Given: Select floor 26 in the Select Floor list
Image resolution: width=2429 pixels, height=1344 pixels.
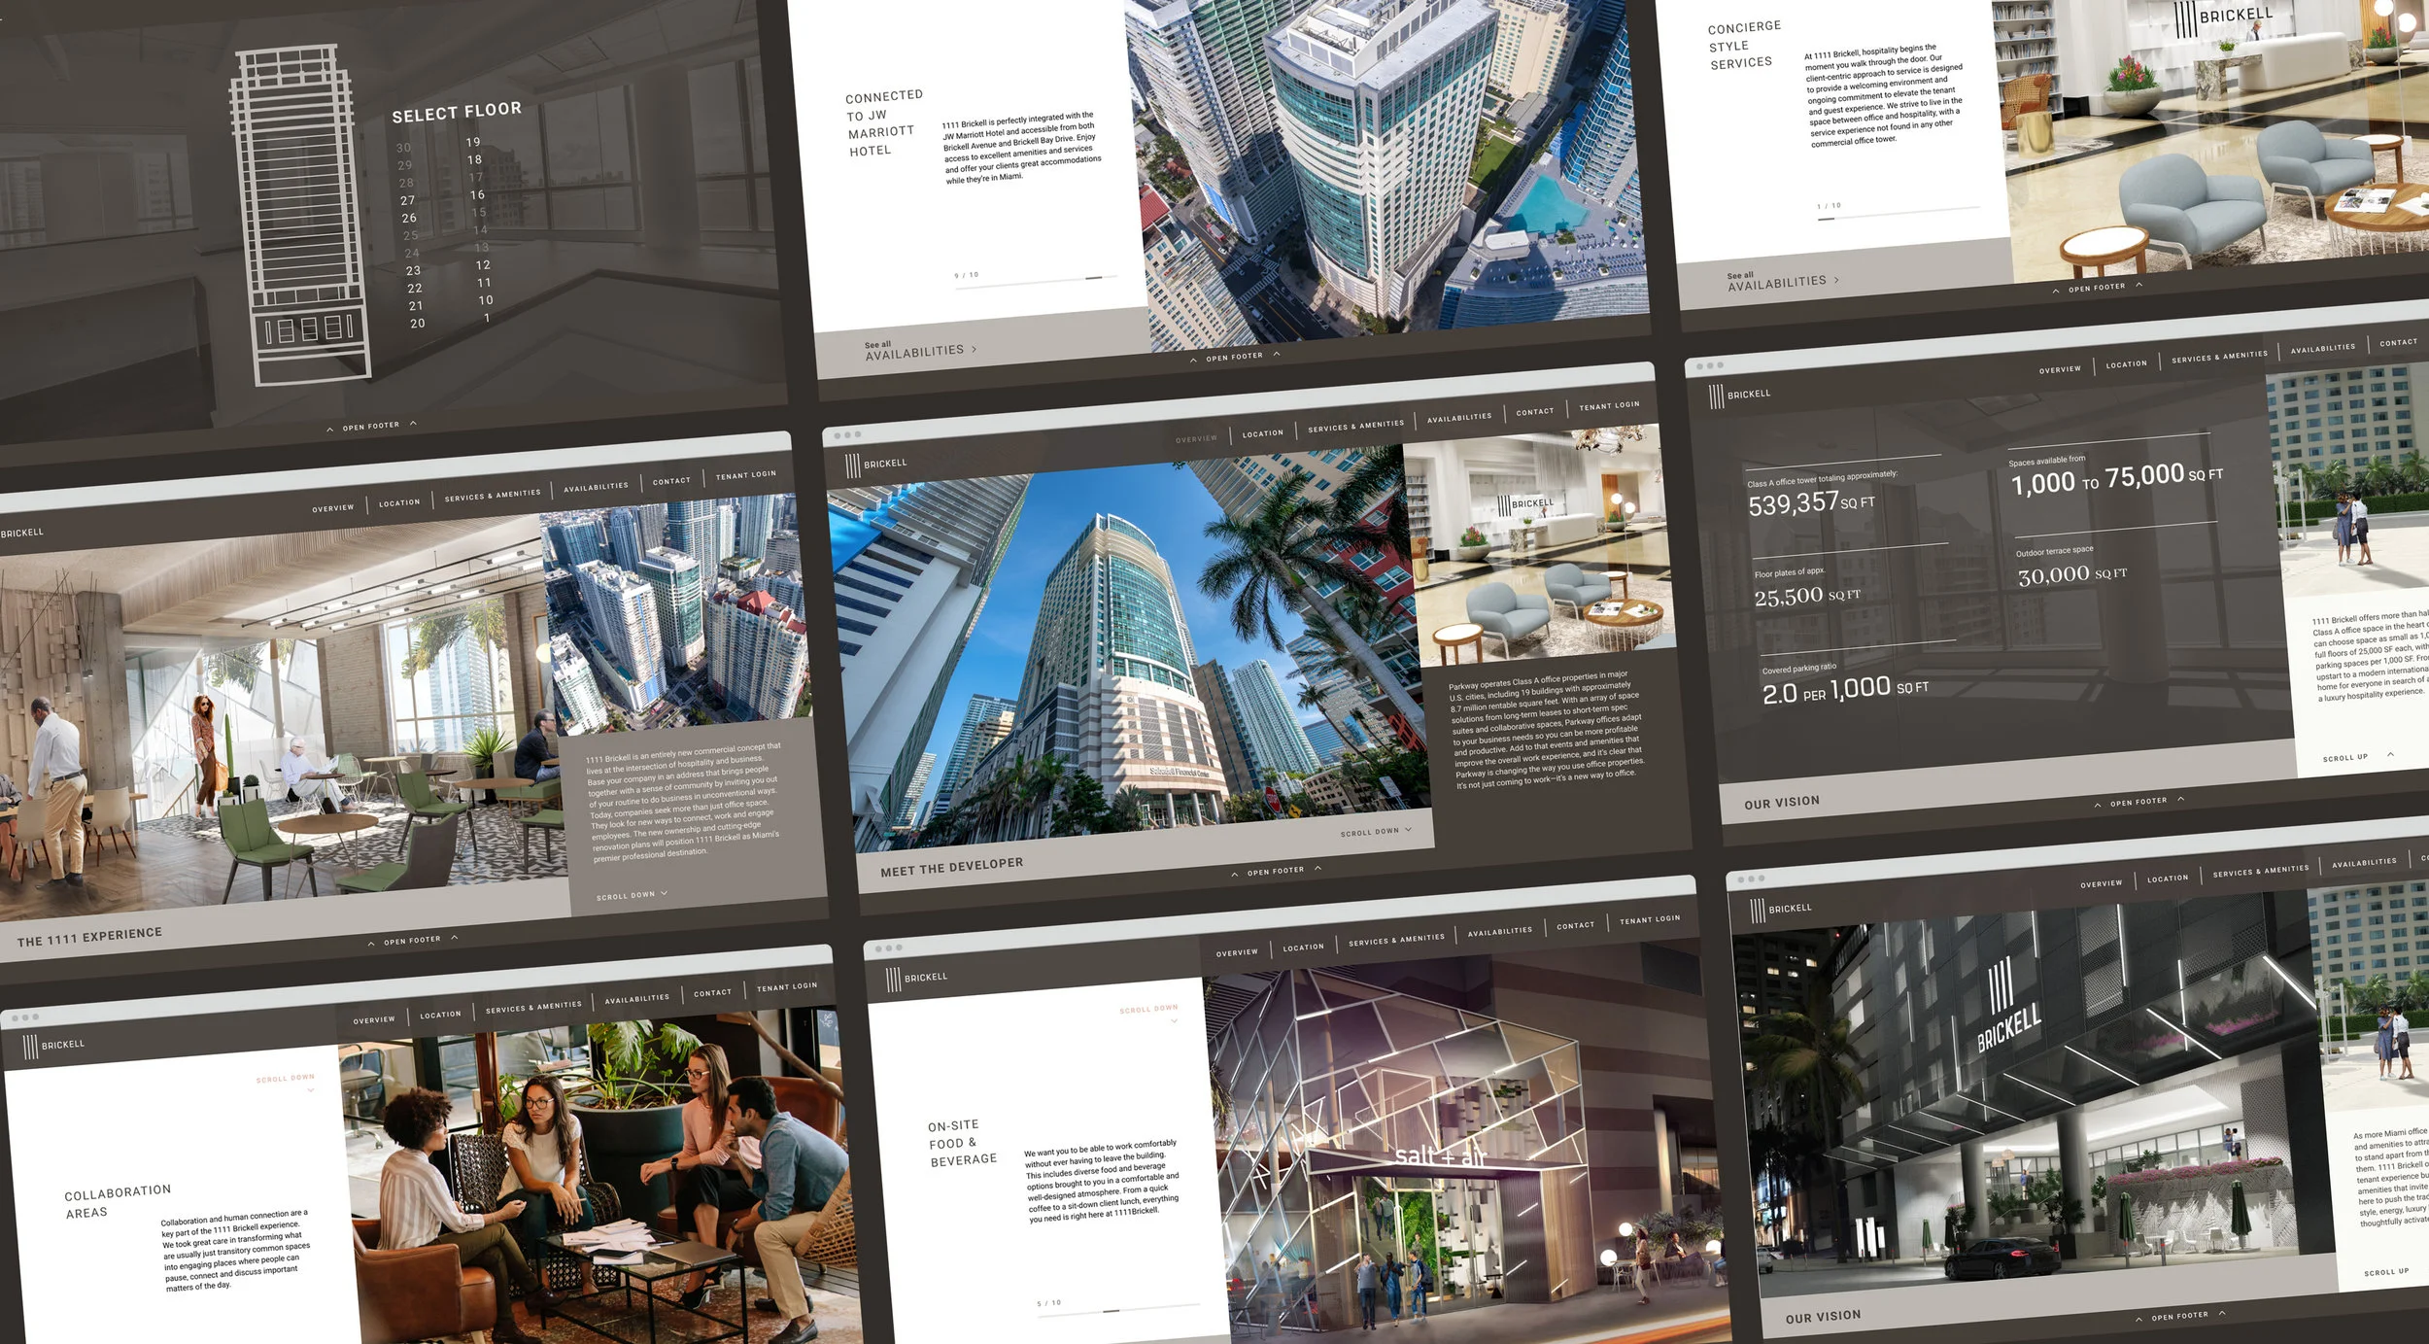Looking at the screenshot, I should 409,218.
